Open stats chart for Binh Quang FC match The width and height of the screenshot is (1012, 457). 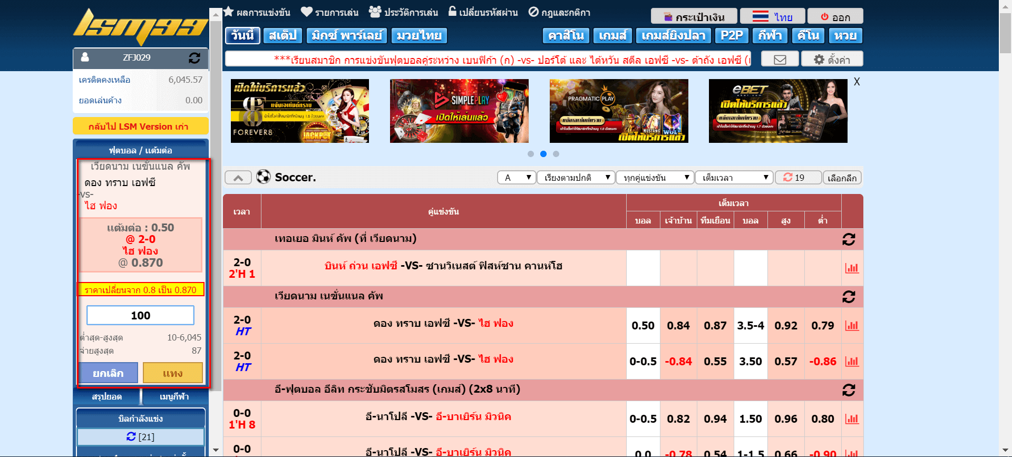(851, 268)
